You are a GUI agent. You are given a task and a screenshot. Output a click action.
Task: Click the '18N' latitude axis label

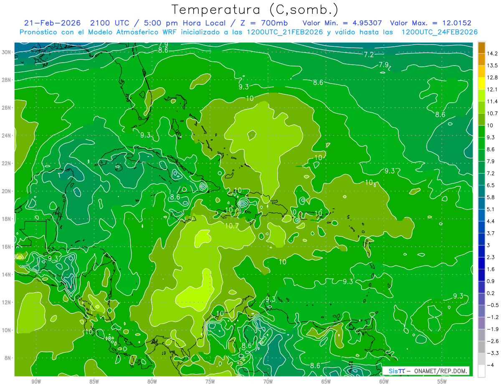[x=7, y=219]
